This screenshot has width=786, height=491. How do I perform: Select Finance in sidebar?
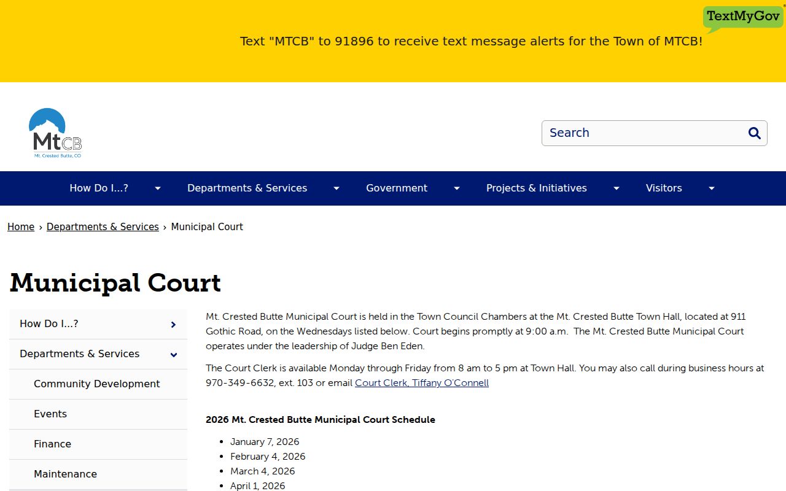click(x=98, y=444)
